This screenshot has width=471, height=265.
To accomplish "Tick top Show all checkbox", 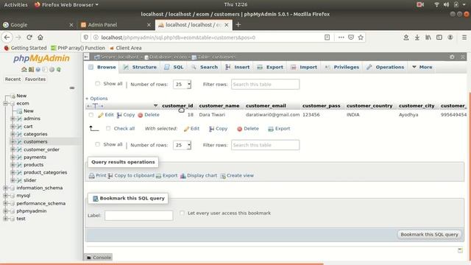I will [97, 83].
